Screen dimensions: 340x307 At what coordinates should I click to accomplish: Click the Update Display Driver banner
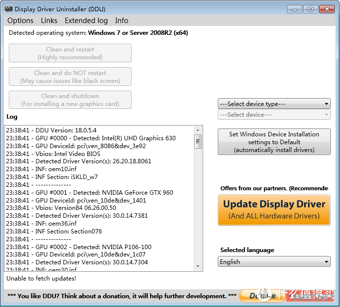click(274, 210)
